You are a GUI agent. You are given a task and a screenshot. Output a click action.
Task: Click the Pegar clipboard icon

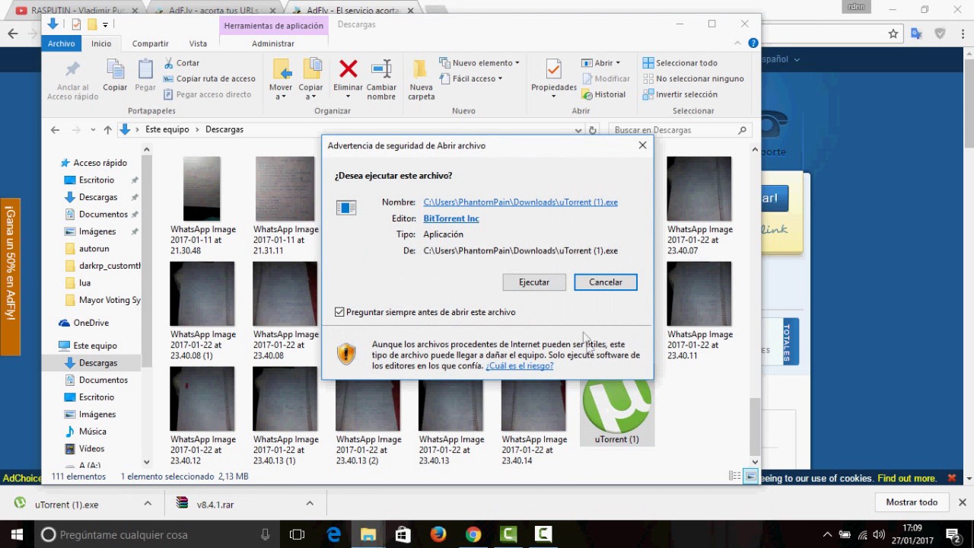click(x=145, y=69)
